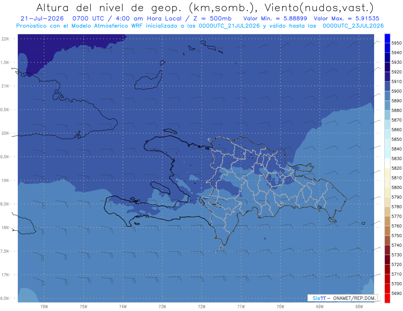Viewport: 403px width, 311px height.
Task: Click the legend value 5820
Action: point(396,168)
